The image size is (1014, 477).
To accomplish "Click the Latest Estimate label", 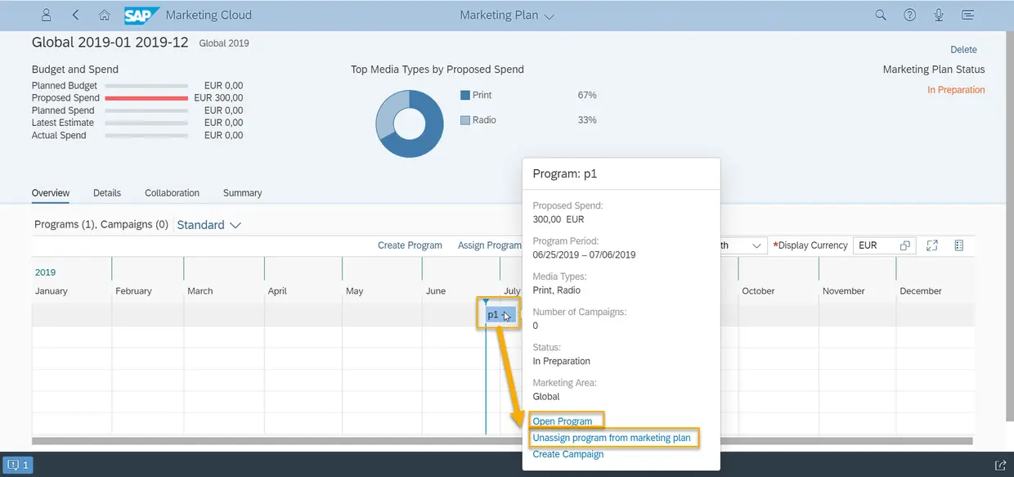I will point(63,123).
